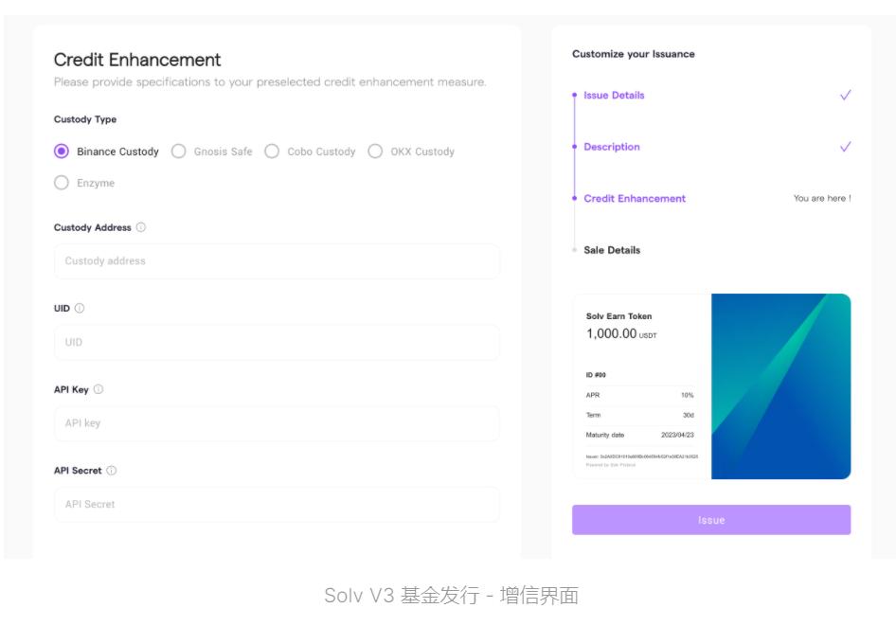Open the Credit Enhancement step
896x644 pixels.
(x=634, y=199)
